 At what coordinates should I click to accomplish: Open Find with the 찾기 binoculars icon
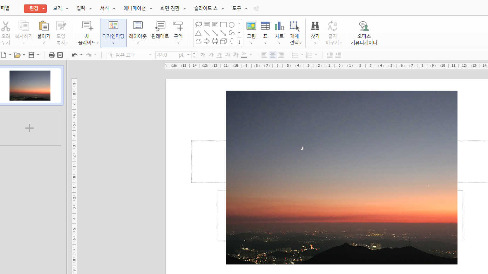point(315,26)
